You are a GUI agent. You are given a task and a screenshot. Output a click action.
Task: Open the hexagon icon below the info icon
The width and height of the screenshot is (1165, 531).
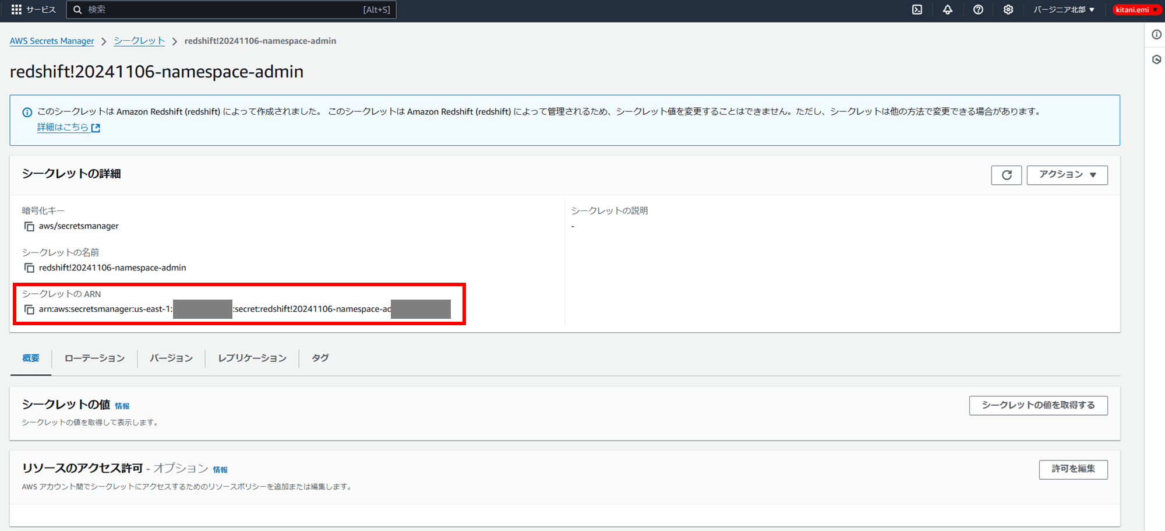(x=1156, y=59)
